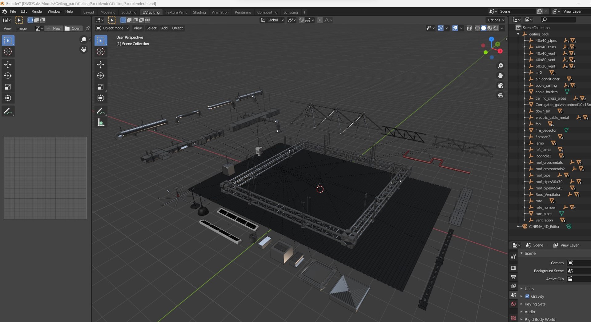
Task: Select the Scale tool in 3D viewport
Action: pos(101,87)
